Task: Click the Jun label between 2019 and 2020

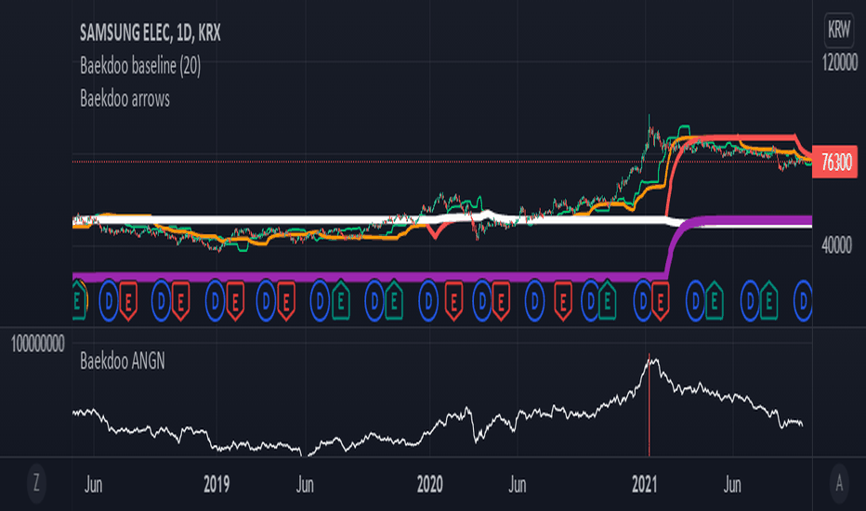Action: click(x=305, y=484)
